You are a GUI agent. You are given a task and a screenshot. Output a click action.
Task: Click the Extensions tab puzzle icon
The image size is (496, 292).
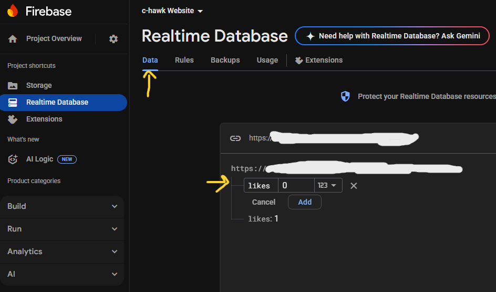point(298,60)
